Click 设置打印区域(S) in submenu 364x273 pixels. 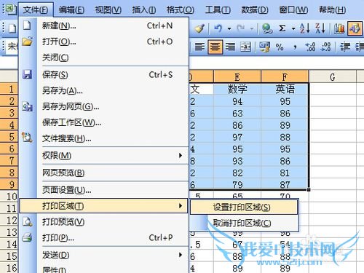tap(244, 207)
